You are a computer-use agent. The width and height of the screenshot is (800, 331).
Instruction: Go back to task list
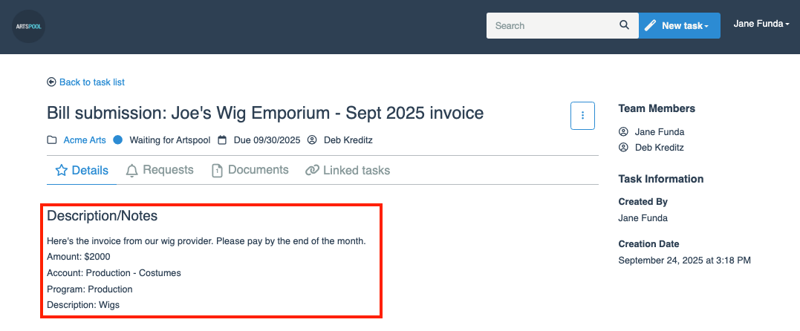pyautogui.click(x=91, y=82)
